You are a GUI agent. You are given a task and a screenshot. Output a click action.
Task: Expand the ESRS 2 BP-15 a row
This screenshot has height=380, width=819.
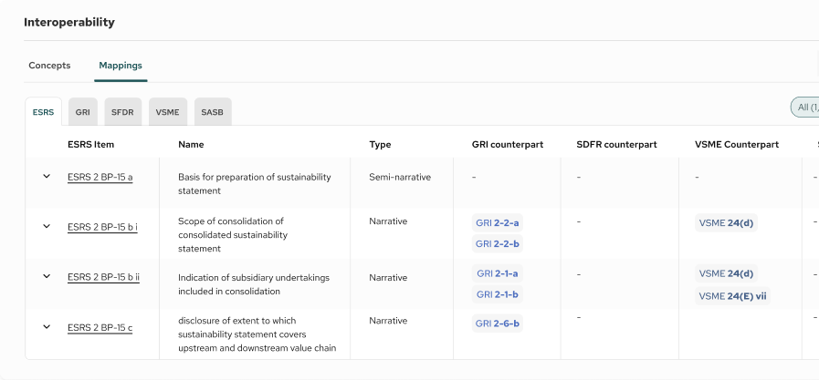[x=47, y=176]
